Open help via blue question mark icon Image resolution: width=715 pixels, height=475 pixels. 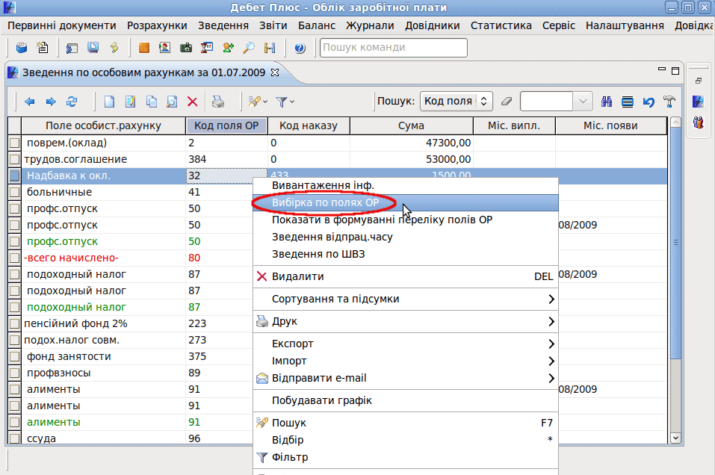click(x=300, y=47)
